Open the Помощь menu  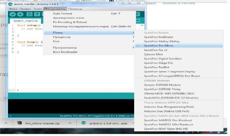click(75, 9)
